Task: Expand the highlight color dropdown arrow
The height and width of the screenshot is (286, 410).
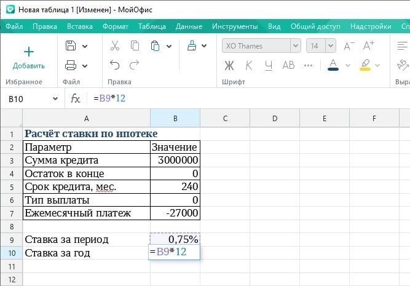Action: [x=377, y=65]
